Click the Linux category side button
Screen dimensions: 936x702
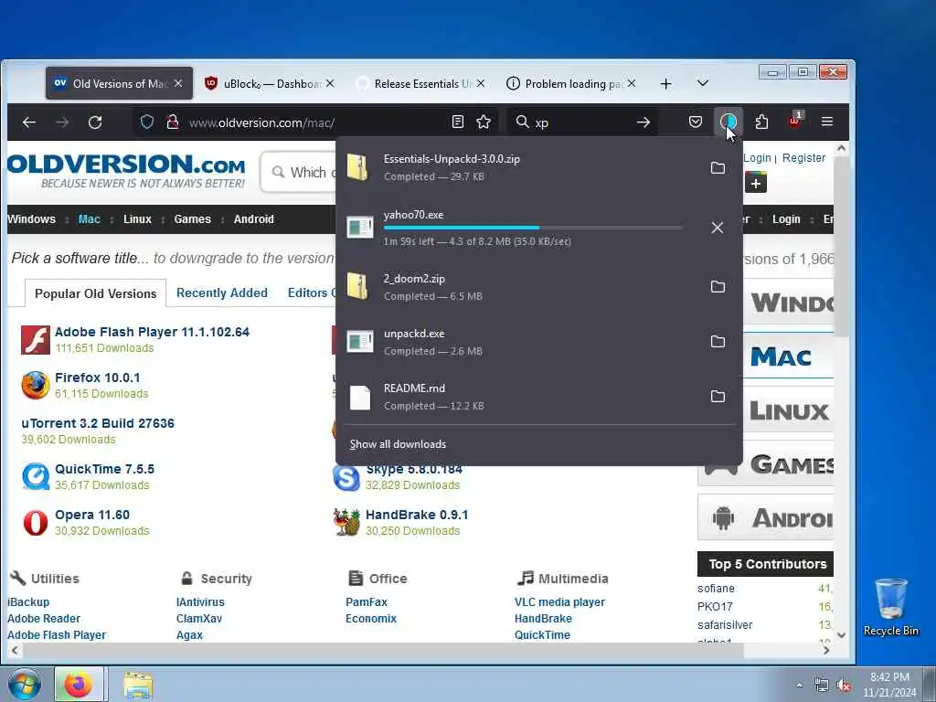(x=788, y=410)
